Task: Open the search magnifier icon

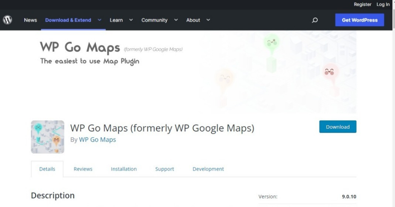Action: (315, 20)
